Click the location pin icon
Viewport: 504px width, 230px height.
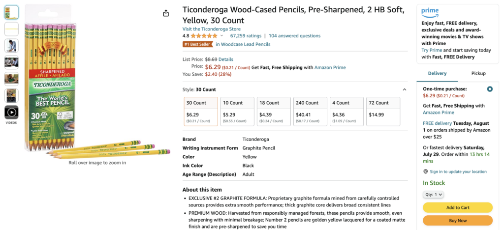(426, 172)
